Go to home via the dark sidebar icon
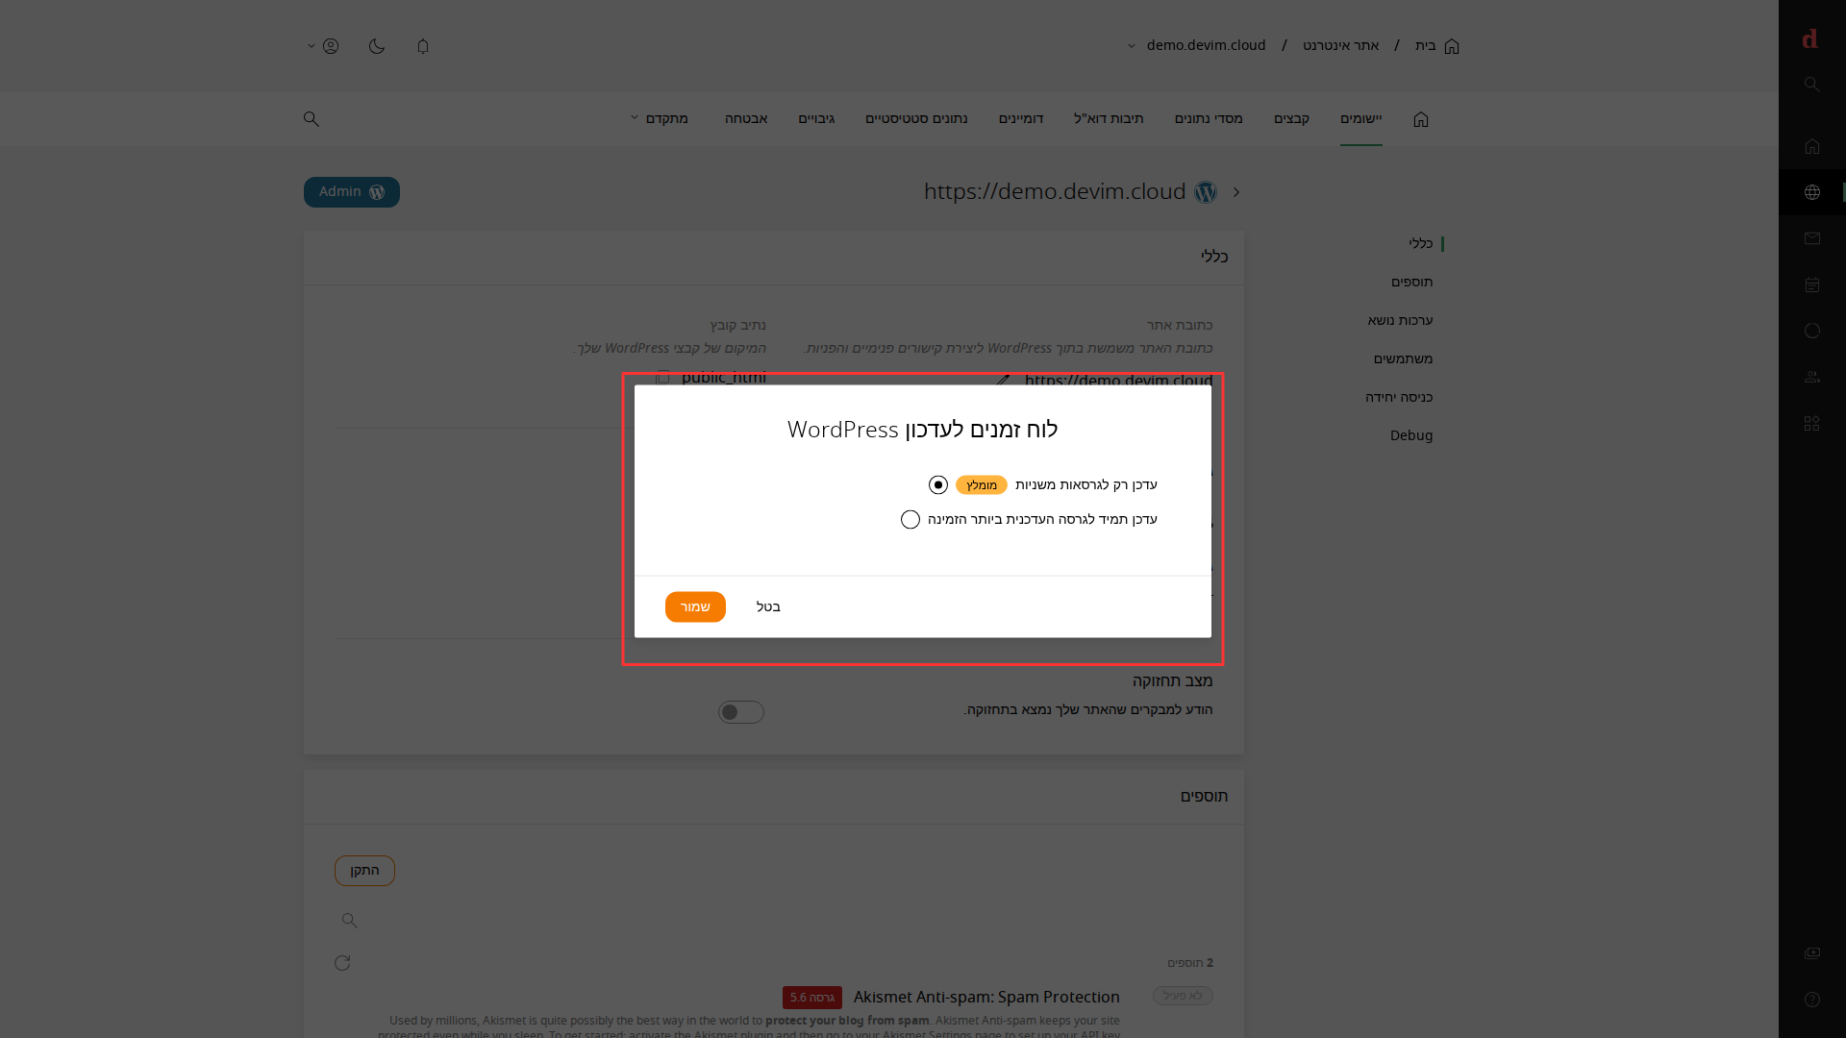Image resolution: width=1846 pixels, height=1038 pixels. click(1812, 146)
